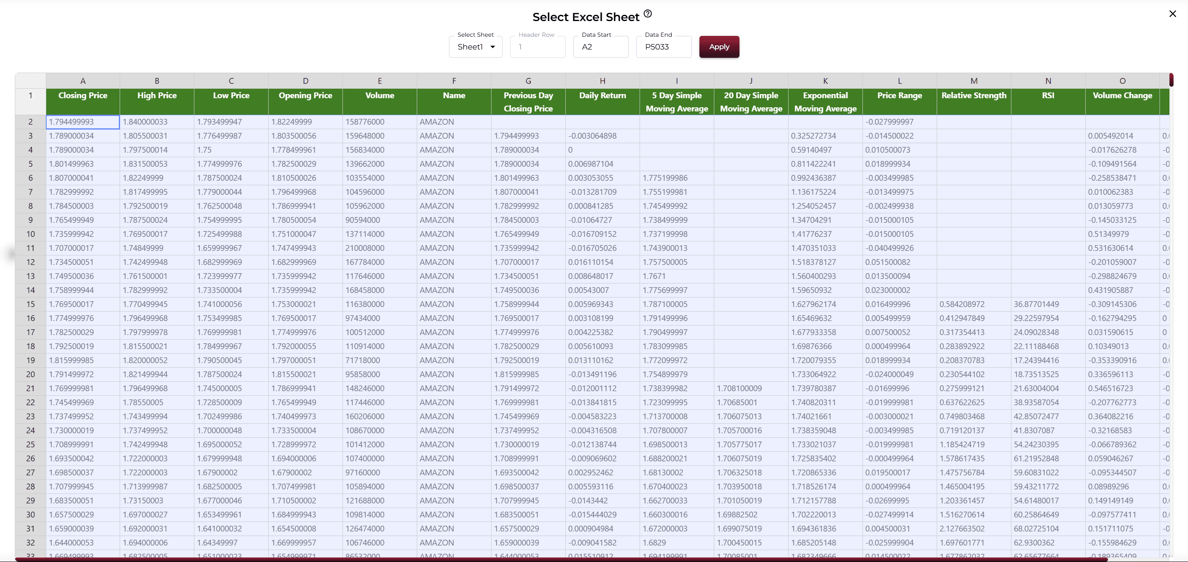Click cell with value 2.127663502
The height and width of the screenshot is (562, 1188).
tap(974, 529)
